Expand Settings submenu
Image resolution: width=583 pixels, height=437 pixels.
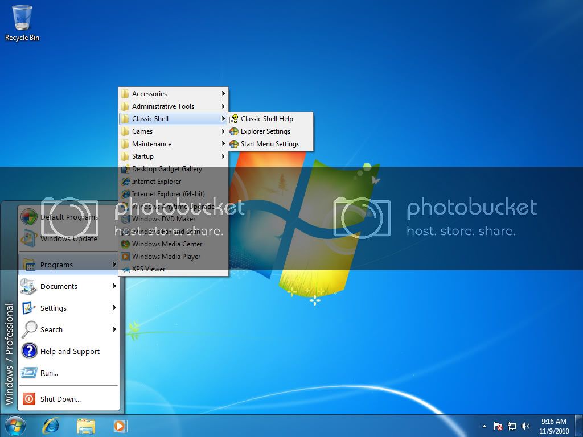[x=68, y=308]
